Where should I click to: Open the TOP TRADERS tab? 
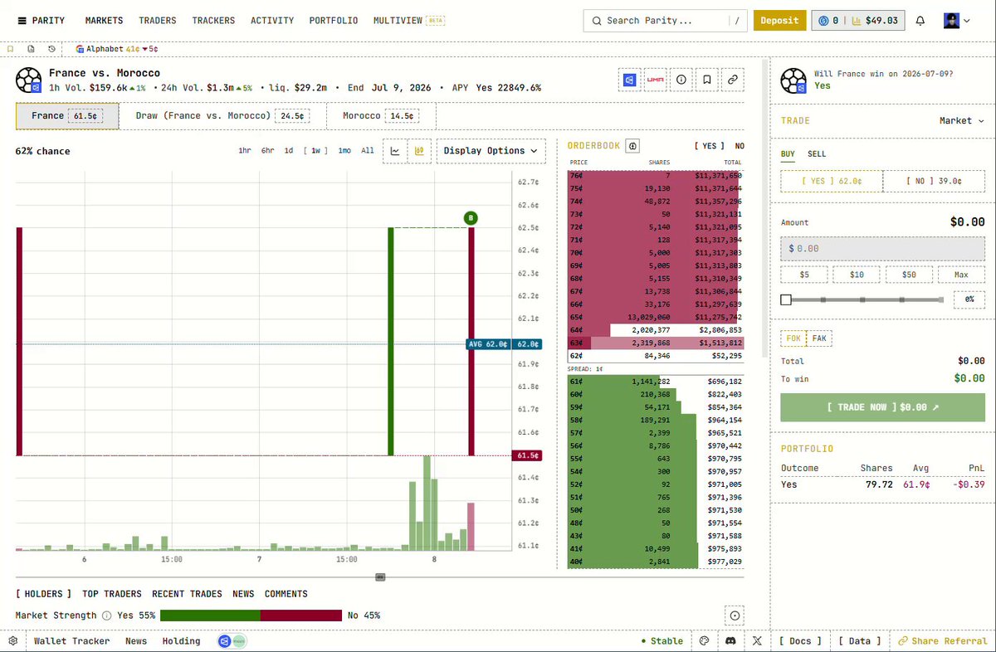tap(112, 594)
